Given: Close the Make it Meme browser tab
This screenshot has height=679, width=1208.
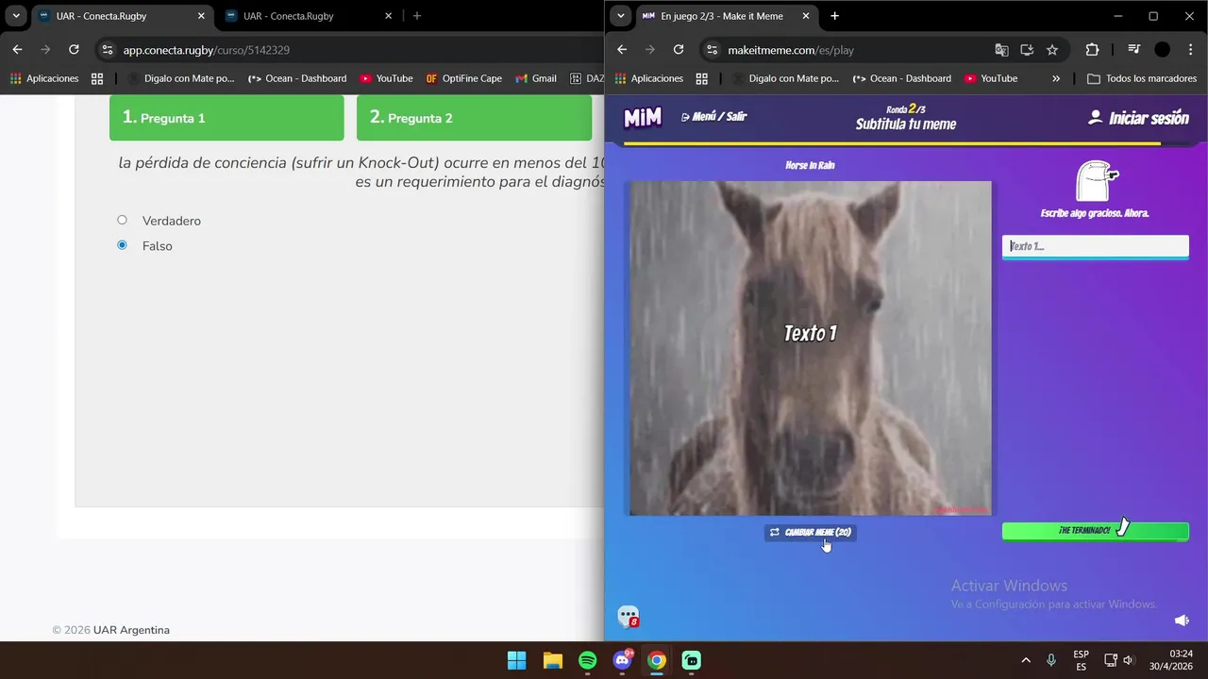Looking at the screenshot, I should pos(805,16).
